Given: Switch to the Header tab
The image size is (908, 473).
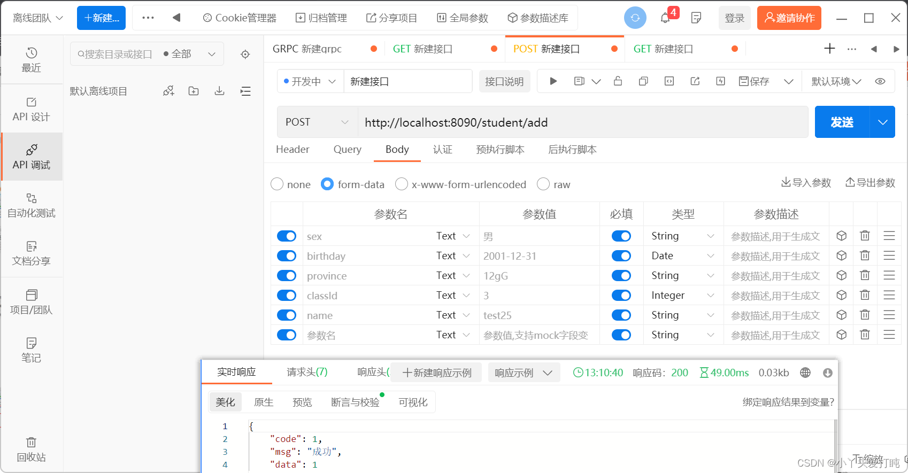Looking at the screenshot, I should pyautogui.click(x=293, y=150).
